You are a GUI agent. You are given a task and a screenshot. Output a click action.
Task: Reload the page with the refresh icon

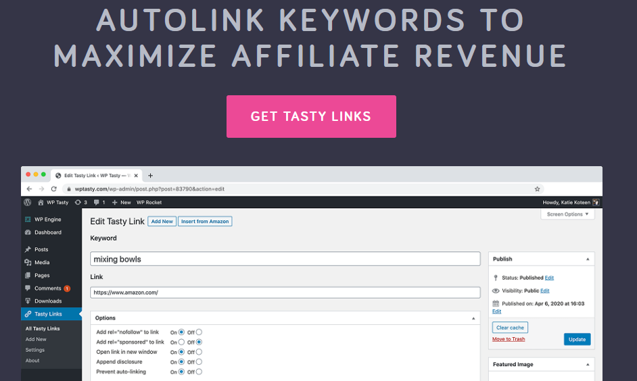pyautogui.click(x=53, y=189)
